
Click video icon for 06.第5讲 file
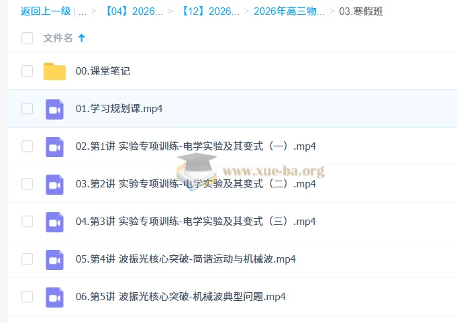point(54,297)
